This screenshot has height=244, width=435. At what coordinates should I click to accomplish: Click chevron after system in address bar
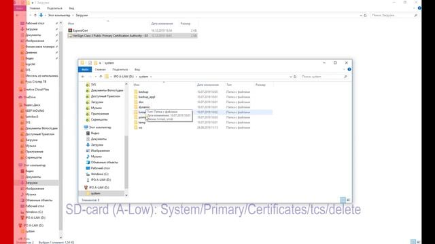151,77
